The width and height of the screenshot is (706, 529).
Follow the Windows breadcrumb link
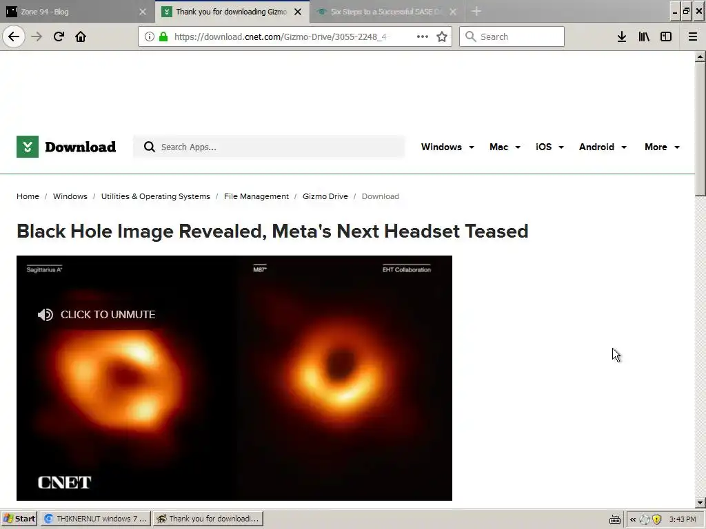[70, 196]
